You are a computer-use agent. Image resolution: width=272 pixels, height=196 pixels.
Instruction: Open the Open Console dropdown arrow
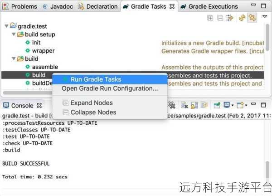pyautogui.click(x=246, y=105)
